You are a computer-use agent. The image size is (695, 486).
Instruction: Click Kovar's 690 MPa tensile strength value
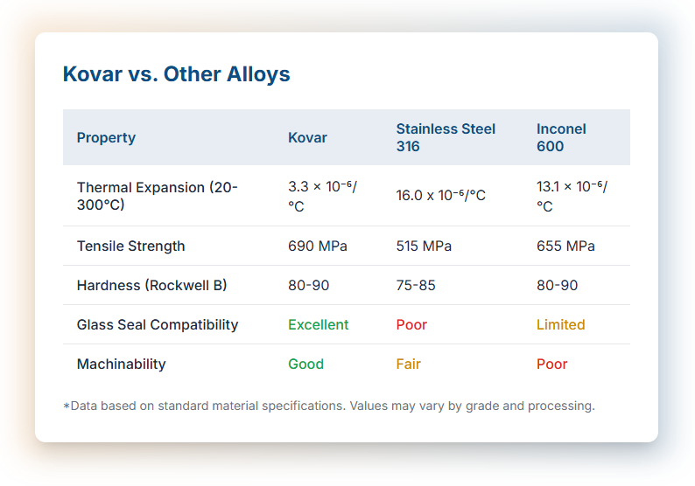pyautogui.click(x=318, y=246)
